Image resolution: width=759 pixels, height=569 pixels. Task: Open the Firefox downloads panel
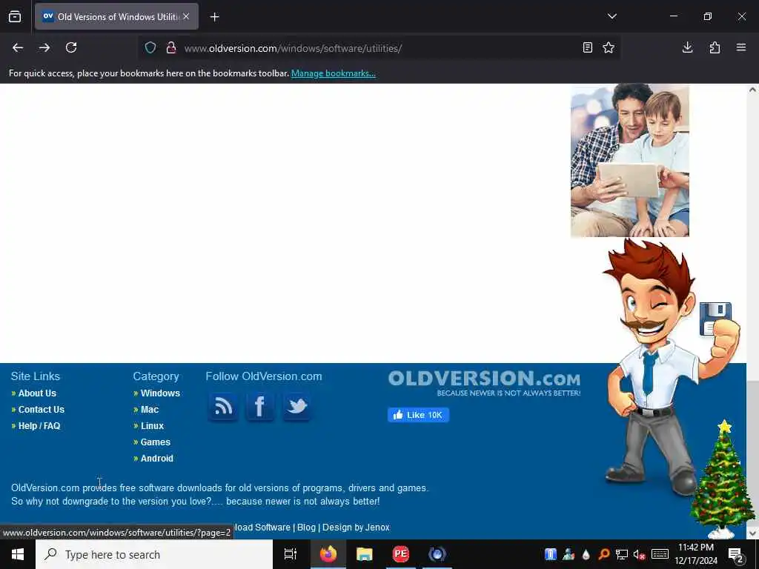(x=687, y=47)
